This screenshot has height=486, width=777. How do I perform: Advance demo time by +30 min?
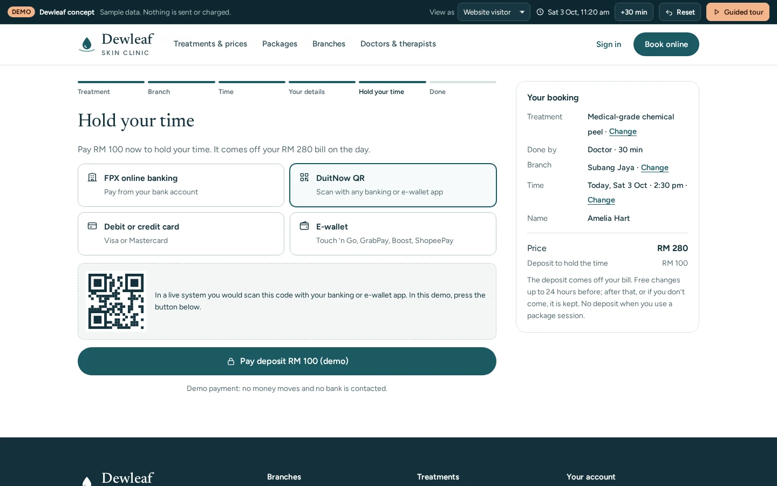634,12
